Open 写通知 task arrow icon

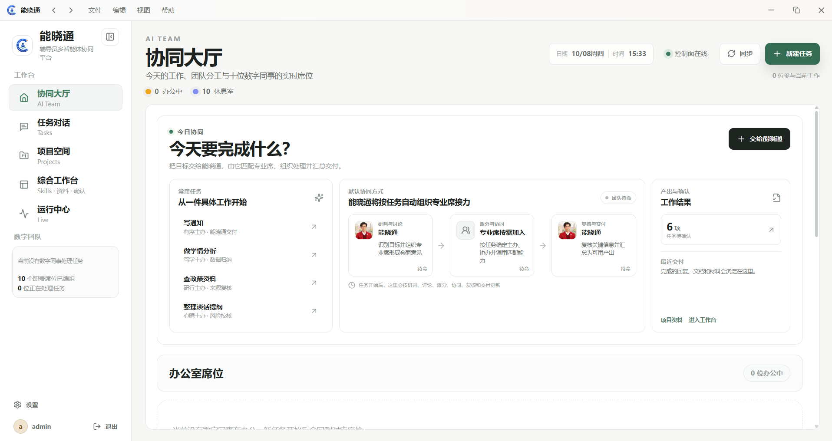pyautogui.click(x=314, y=227)
